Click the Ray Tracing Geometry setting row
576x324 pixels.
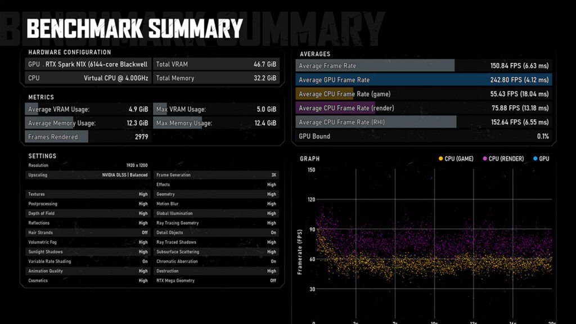tap(217, 223)
